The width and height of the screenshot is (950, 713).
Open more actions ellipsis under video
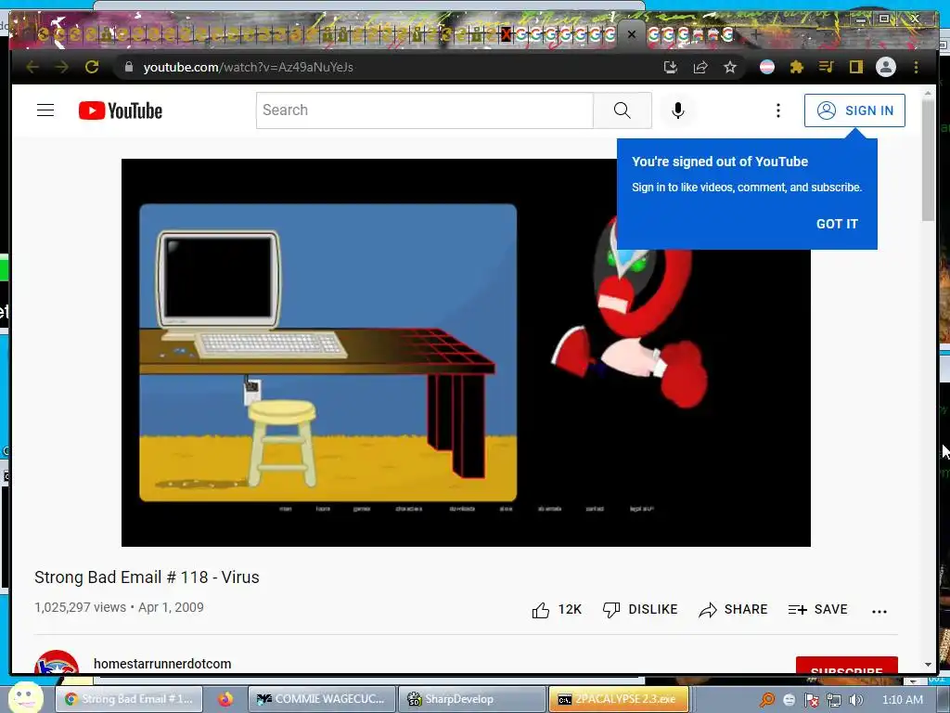[879, 611]
